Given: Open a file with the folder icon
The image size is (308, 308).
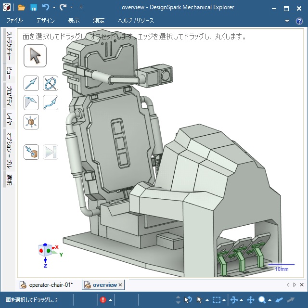Looking at the screenshot, I should (x=21, y=8).
